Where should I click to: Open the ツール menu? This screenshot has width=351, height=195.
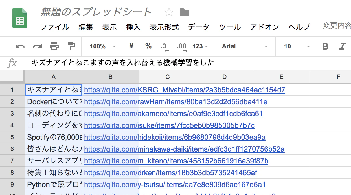point(230,27)
